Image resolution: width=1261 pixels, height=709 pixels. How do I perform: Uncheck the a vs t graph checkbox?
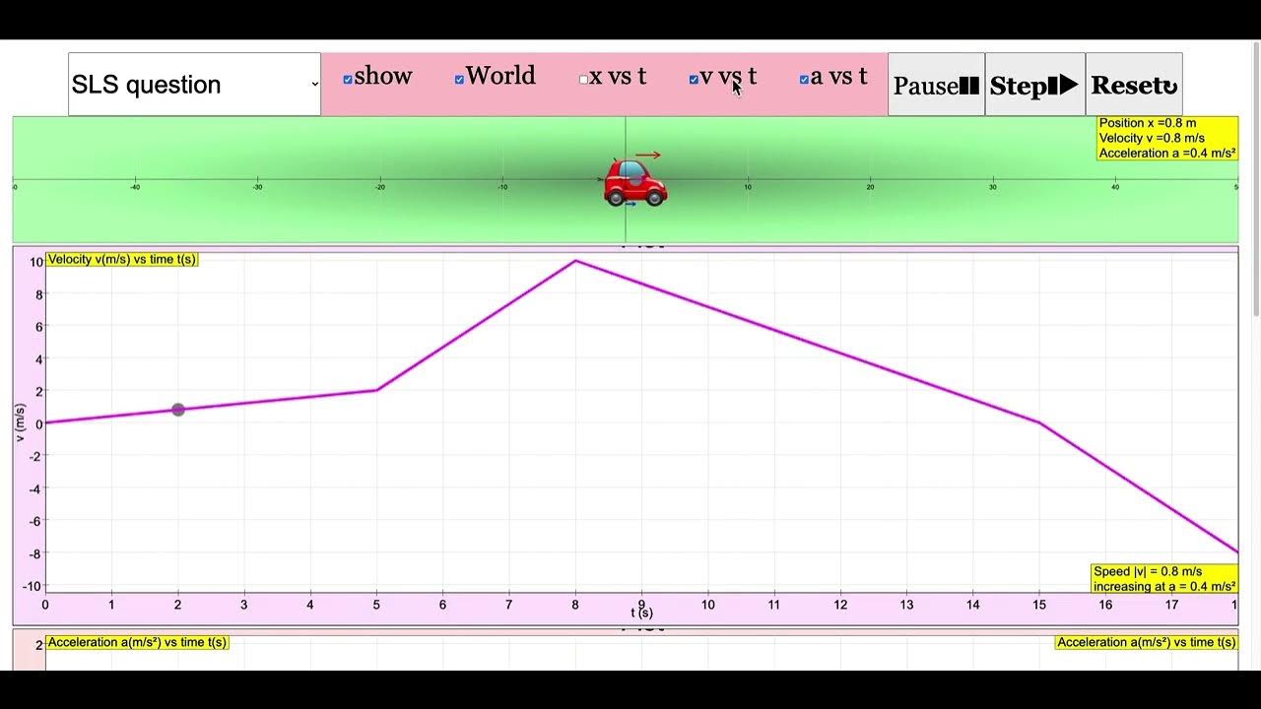pyautogui.click(x=804, y=80)
